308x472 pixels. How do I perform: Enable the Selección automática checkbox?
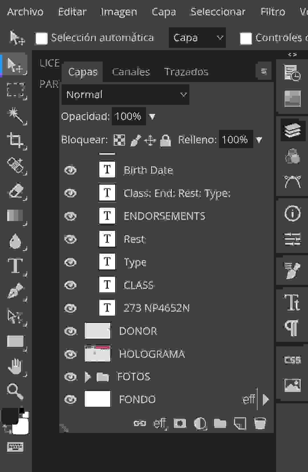coord(41,38)
